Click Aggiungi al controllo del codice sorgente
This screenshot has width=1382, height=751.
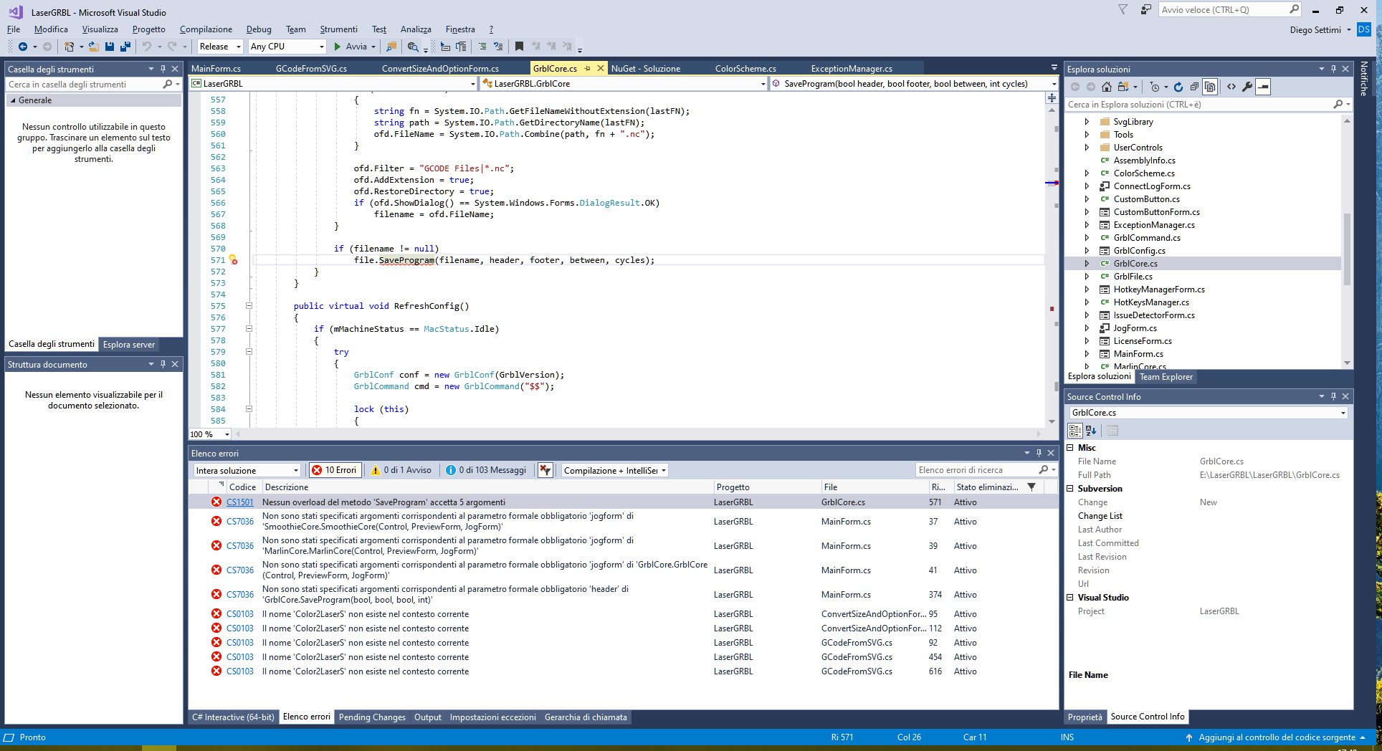[1277, 737]
